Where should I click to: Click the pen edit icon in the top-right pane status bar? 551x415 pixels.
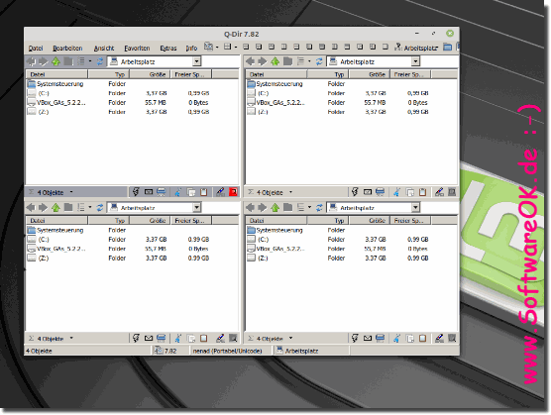[439, 192]
